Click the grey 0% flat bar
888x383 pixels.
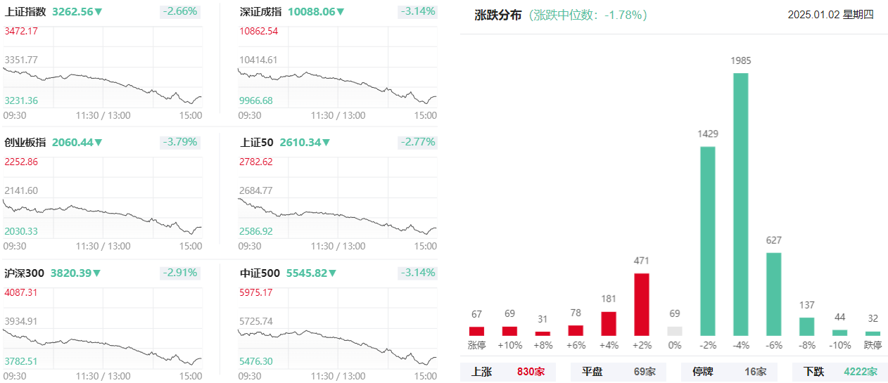click(x=675, y=331)
